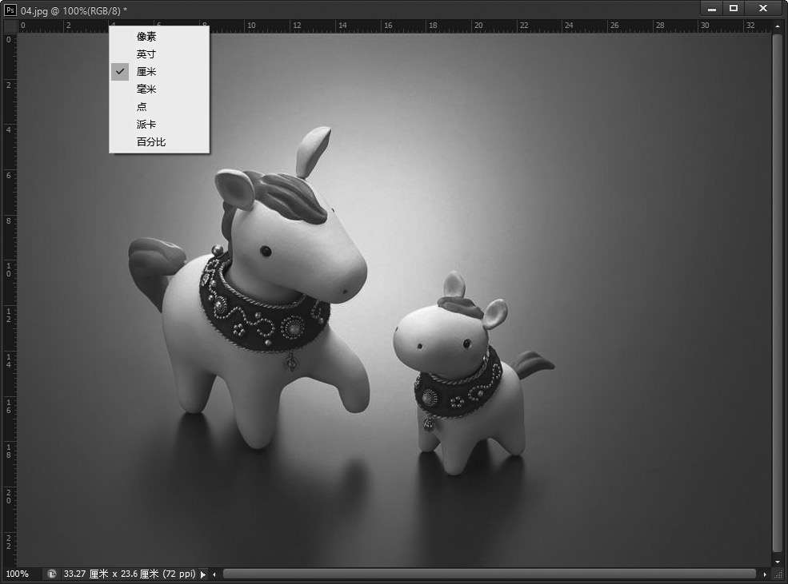Image resolution: width=788 pixels, height=584 pixels.
Task: Choose 百分比 unit option
Action: click(x=159, y=141)
